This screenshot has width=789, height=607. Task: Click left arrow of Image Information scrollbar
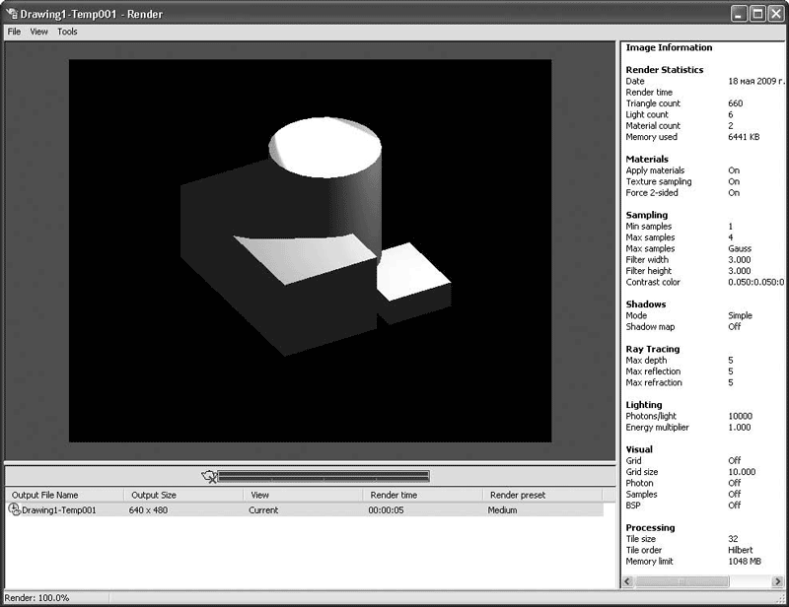(x=628, y=581)
